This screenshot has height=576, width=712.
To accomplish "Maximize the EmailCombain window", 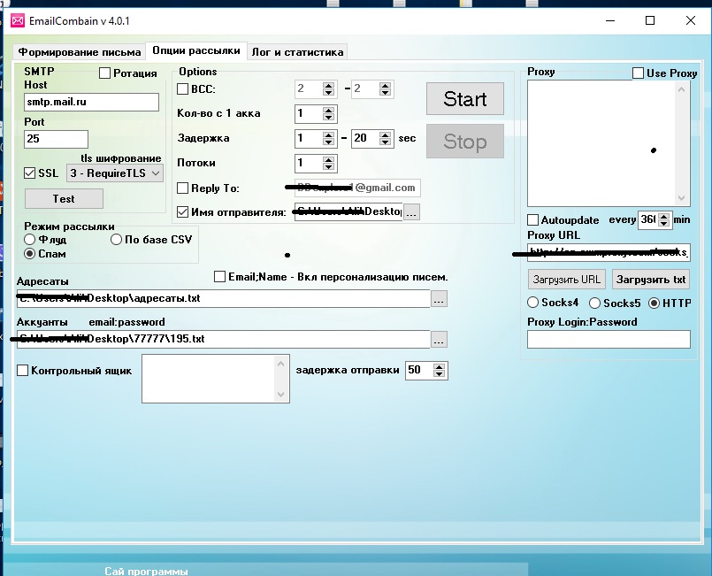I will (x=650, y=21).
